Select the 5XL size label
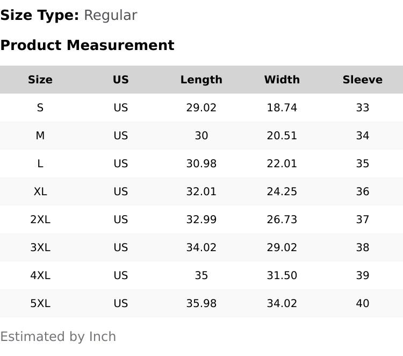This screenshot has width=403, height=356. tap(40, 303)
